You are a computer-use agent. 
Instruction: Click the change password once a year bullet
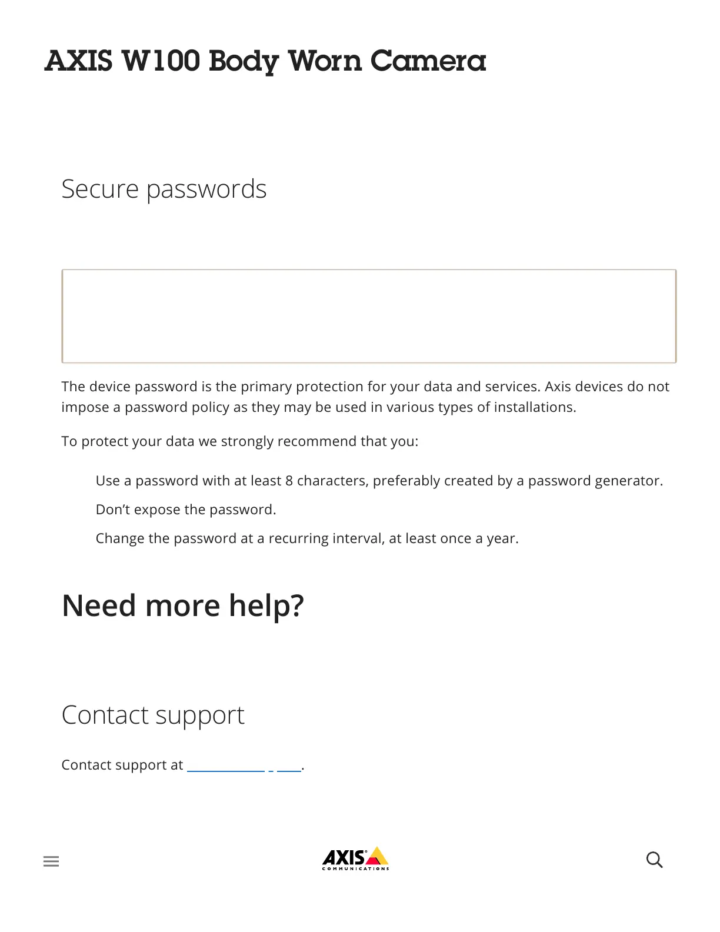coord(307,538)
